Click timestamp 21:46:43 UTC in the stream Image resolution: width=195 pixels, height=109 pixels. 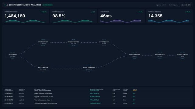9,100
